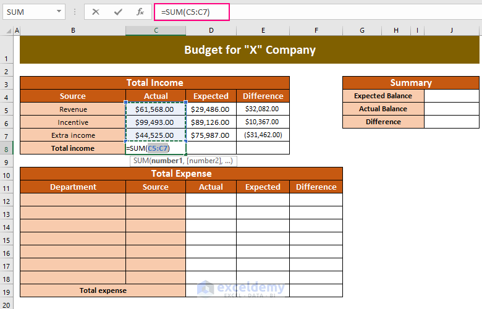Viewport: 482px width, 309px height.
Task: Select cell with $29,486.00
Action: (x=211, y=109)
